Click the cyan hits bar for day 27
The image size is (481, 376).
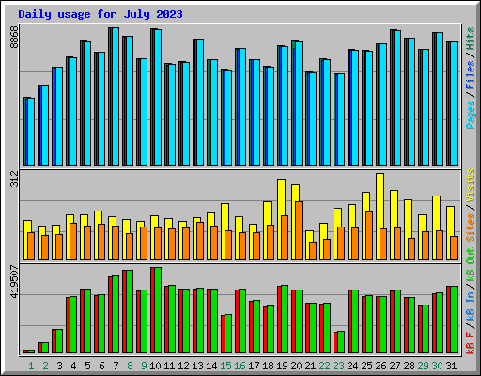(x=397, y=98)
